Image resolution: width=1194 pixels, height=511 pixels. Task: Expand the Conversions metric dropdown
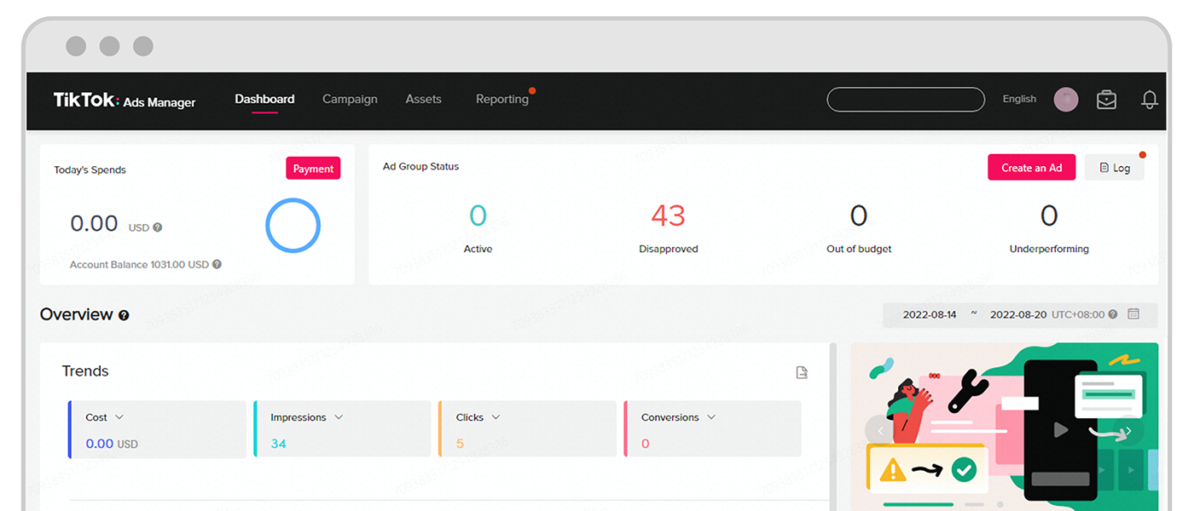tap(711, 417)
